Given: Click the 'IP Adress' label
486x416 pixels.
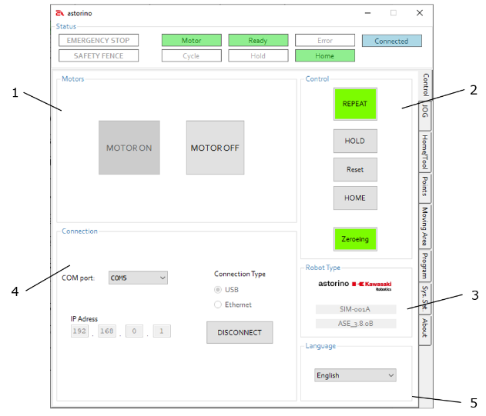Looking at the screenshot, I should (84, 319).
